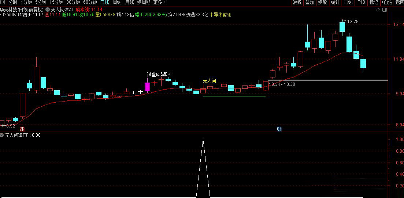The width and height of the screenshot is (404, 198).
Task: Click the 华天科技(日线.前复权) title
Action: (x=22, y=9)
